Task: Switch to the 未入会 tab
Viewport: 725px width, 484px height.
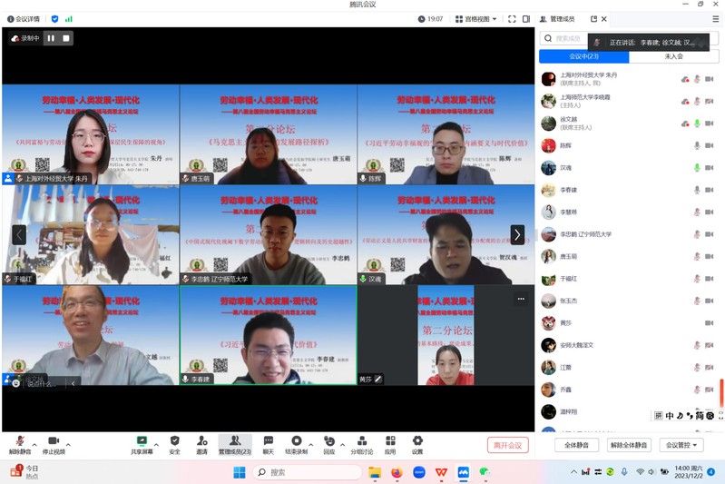Action: pos(673,56)
